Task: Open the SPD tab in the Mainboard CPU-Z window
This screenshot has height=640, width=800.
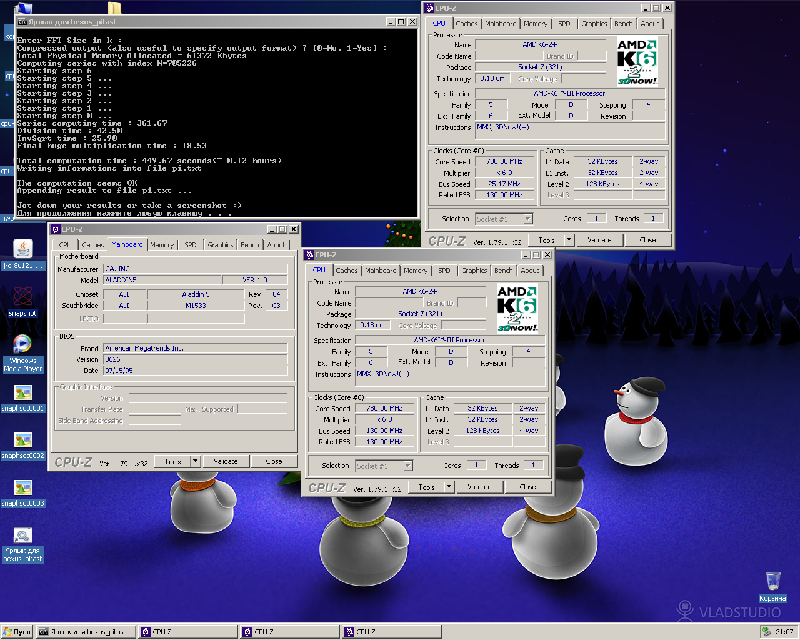Action: point(191,245)
